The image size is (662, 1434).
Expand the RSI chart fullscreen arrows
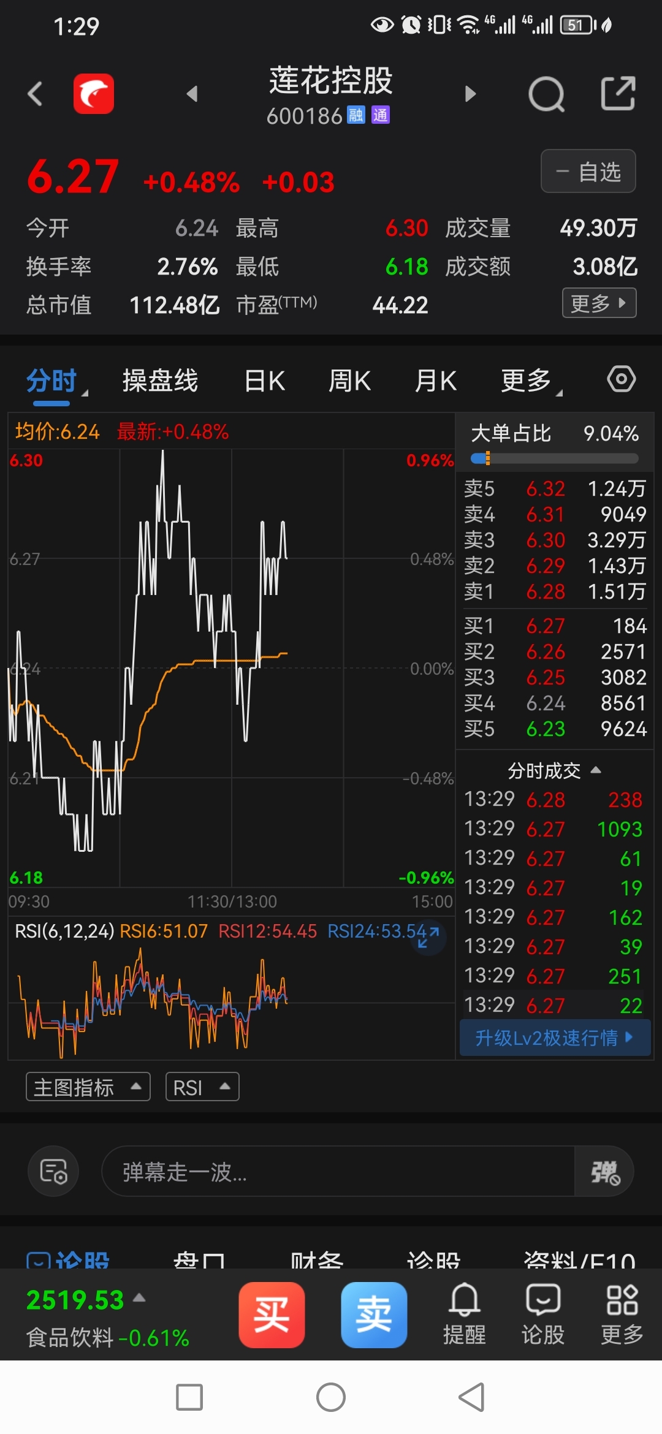[428, 938]
